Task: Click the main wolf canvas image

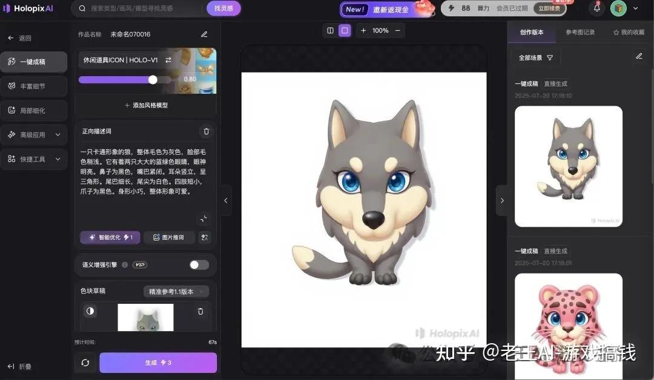Action: (x=364, y=210)
